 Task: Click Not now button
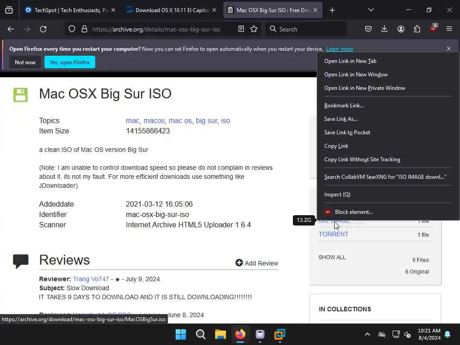[x=25, y=62]
